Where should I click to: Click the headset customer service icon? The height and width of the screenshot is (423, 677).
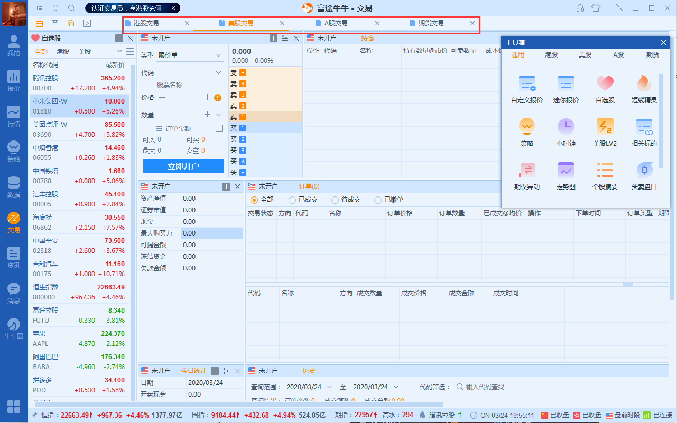(x=580, y=8)
